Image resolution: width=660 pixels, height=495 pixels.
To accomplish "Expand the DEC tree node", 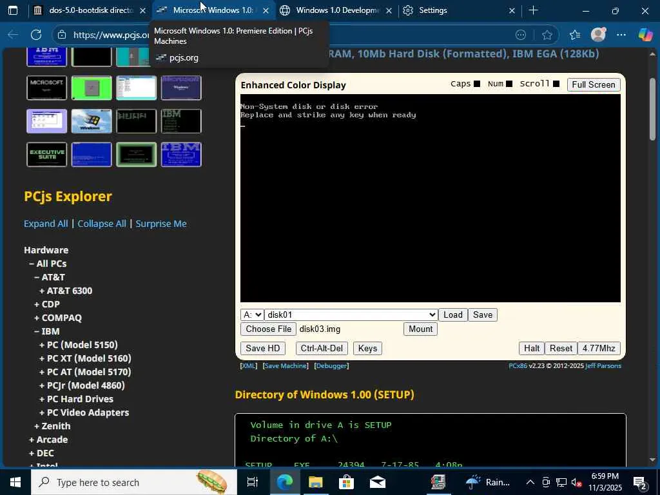I will (41, 453).
